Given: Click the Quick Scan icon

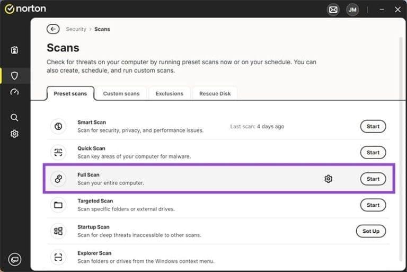Looking at the screenshot, I should (58, 153).
